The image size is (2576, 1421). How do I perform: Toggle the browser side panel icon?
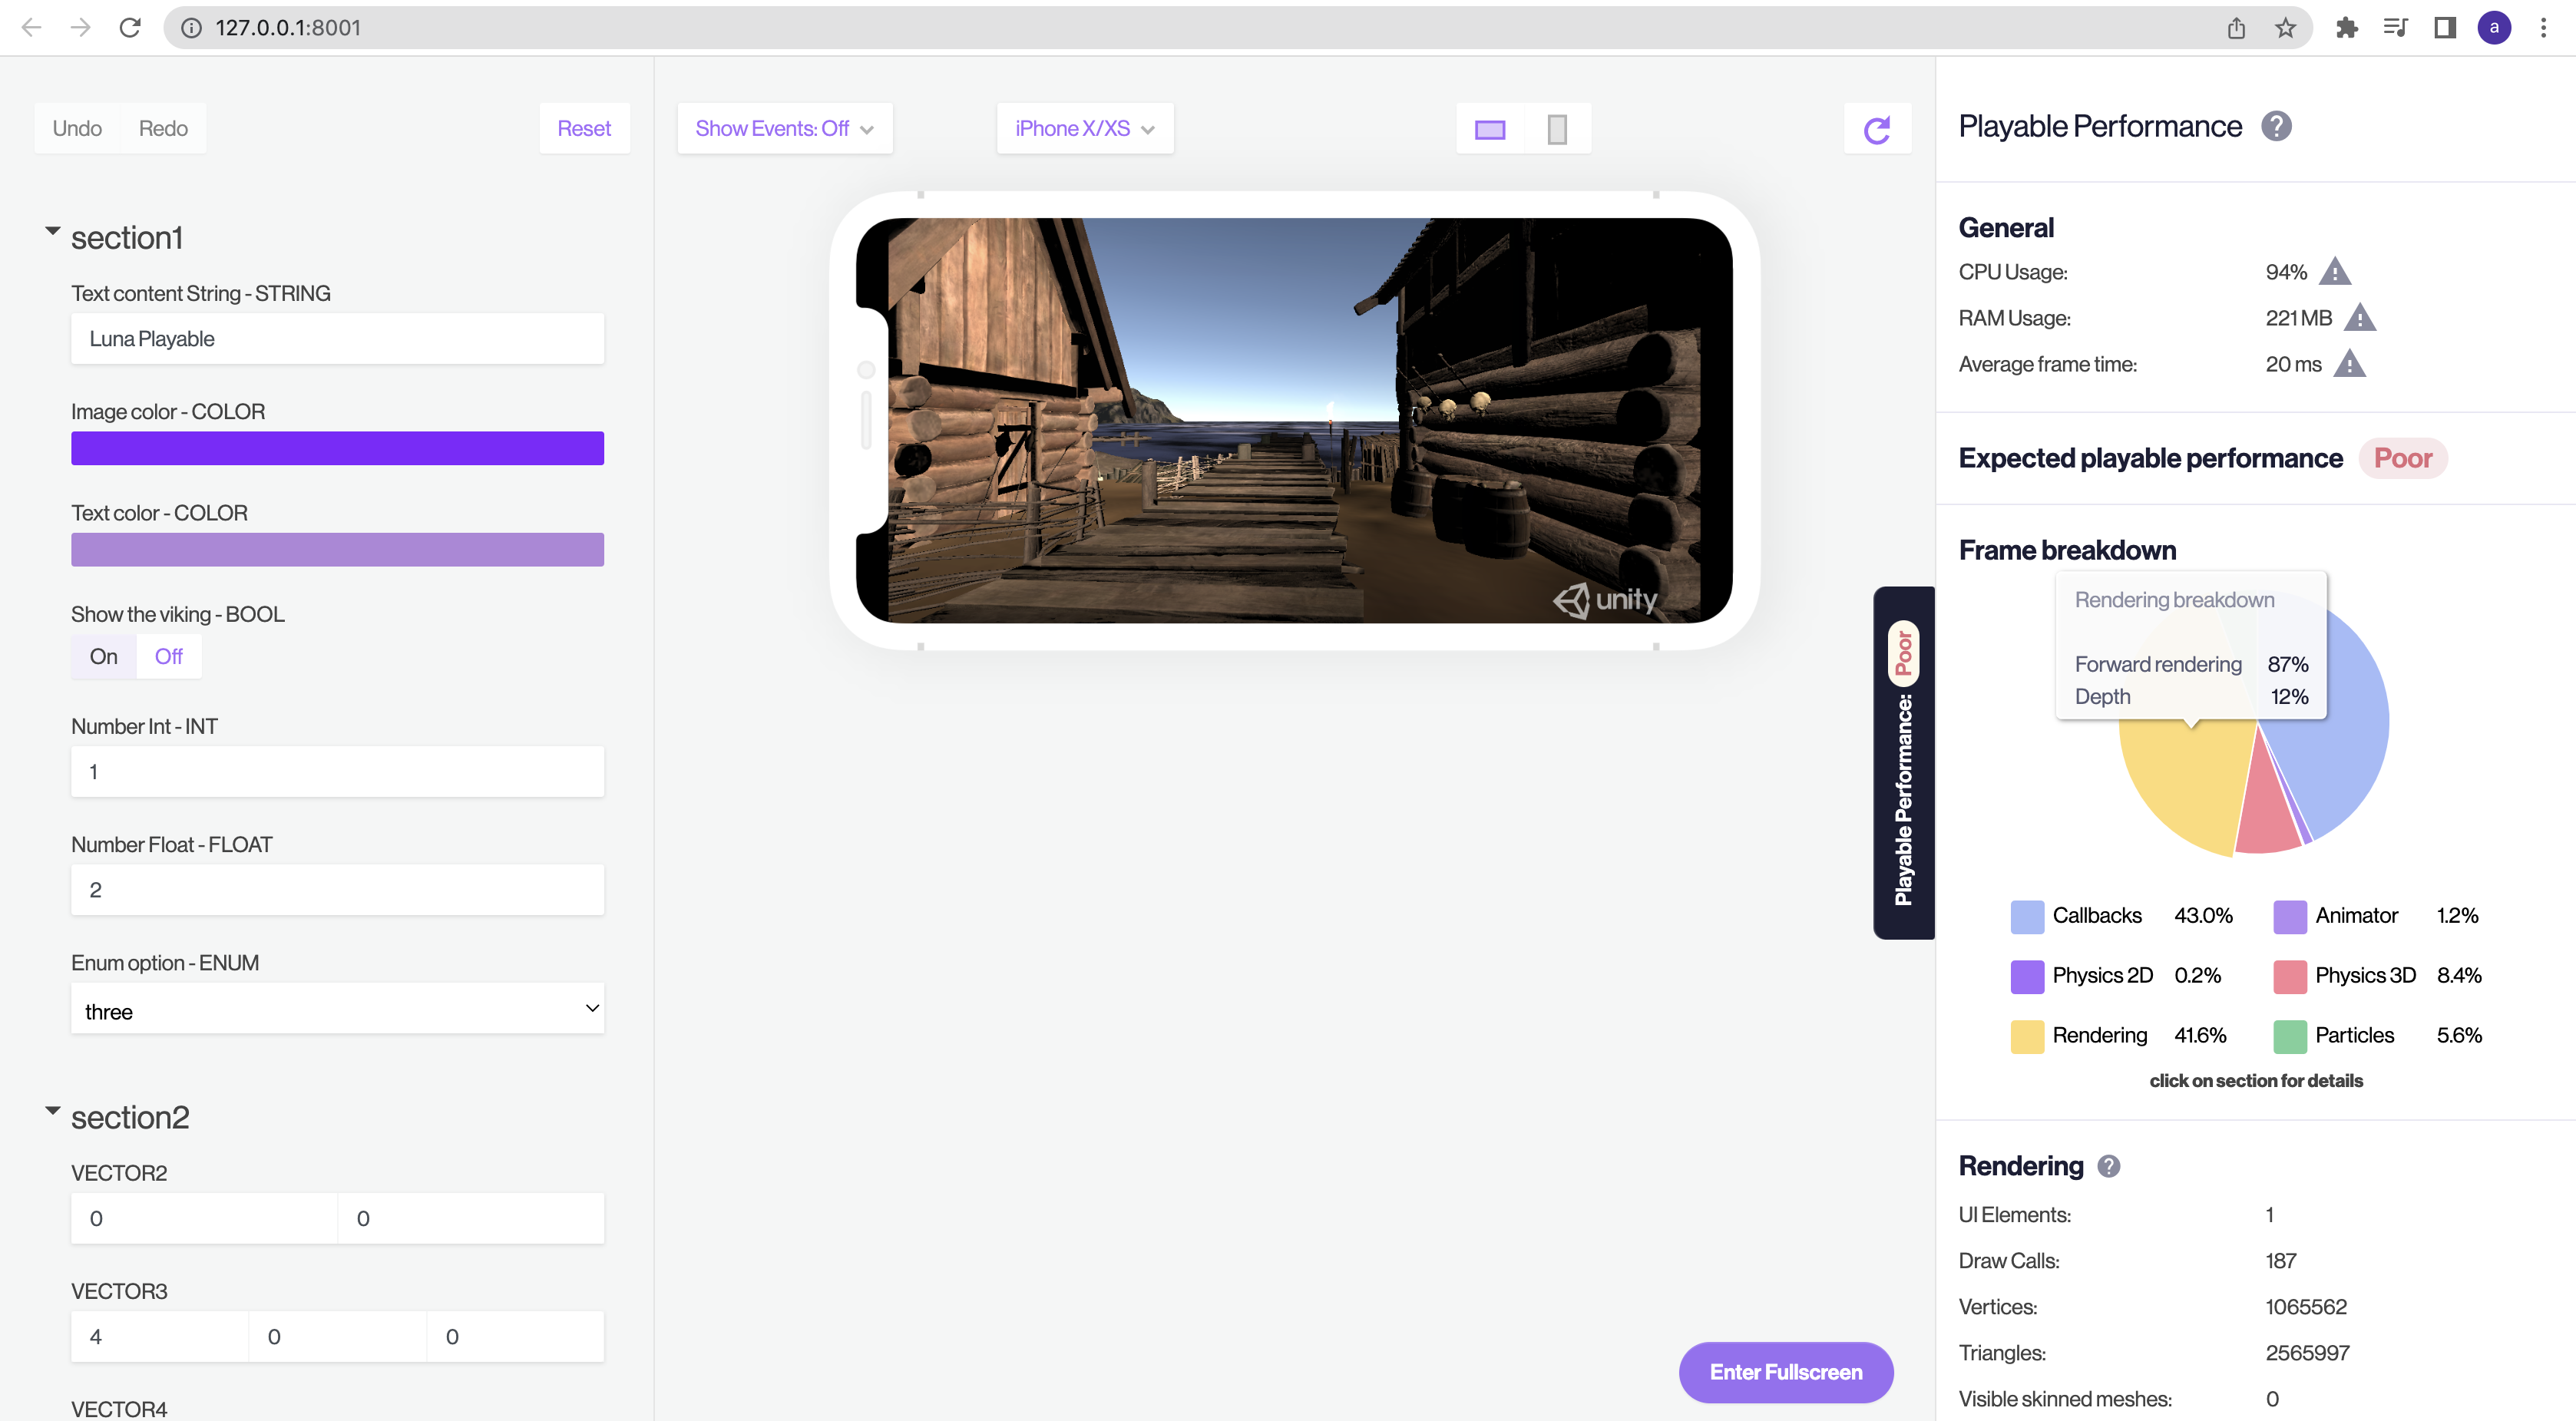click(x=2445, y=27)
